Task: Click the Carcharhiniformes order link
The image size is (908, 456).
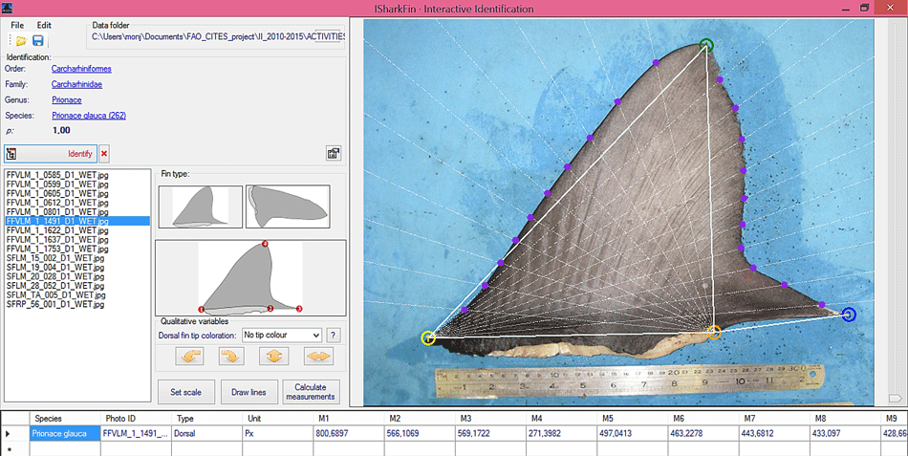Action: pos(83,69)
